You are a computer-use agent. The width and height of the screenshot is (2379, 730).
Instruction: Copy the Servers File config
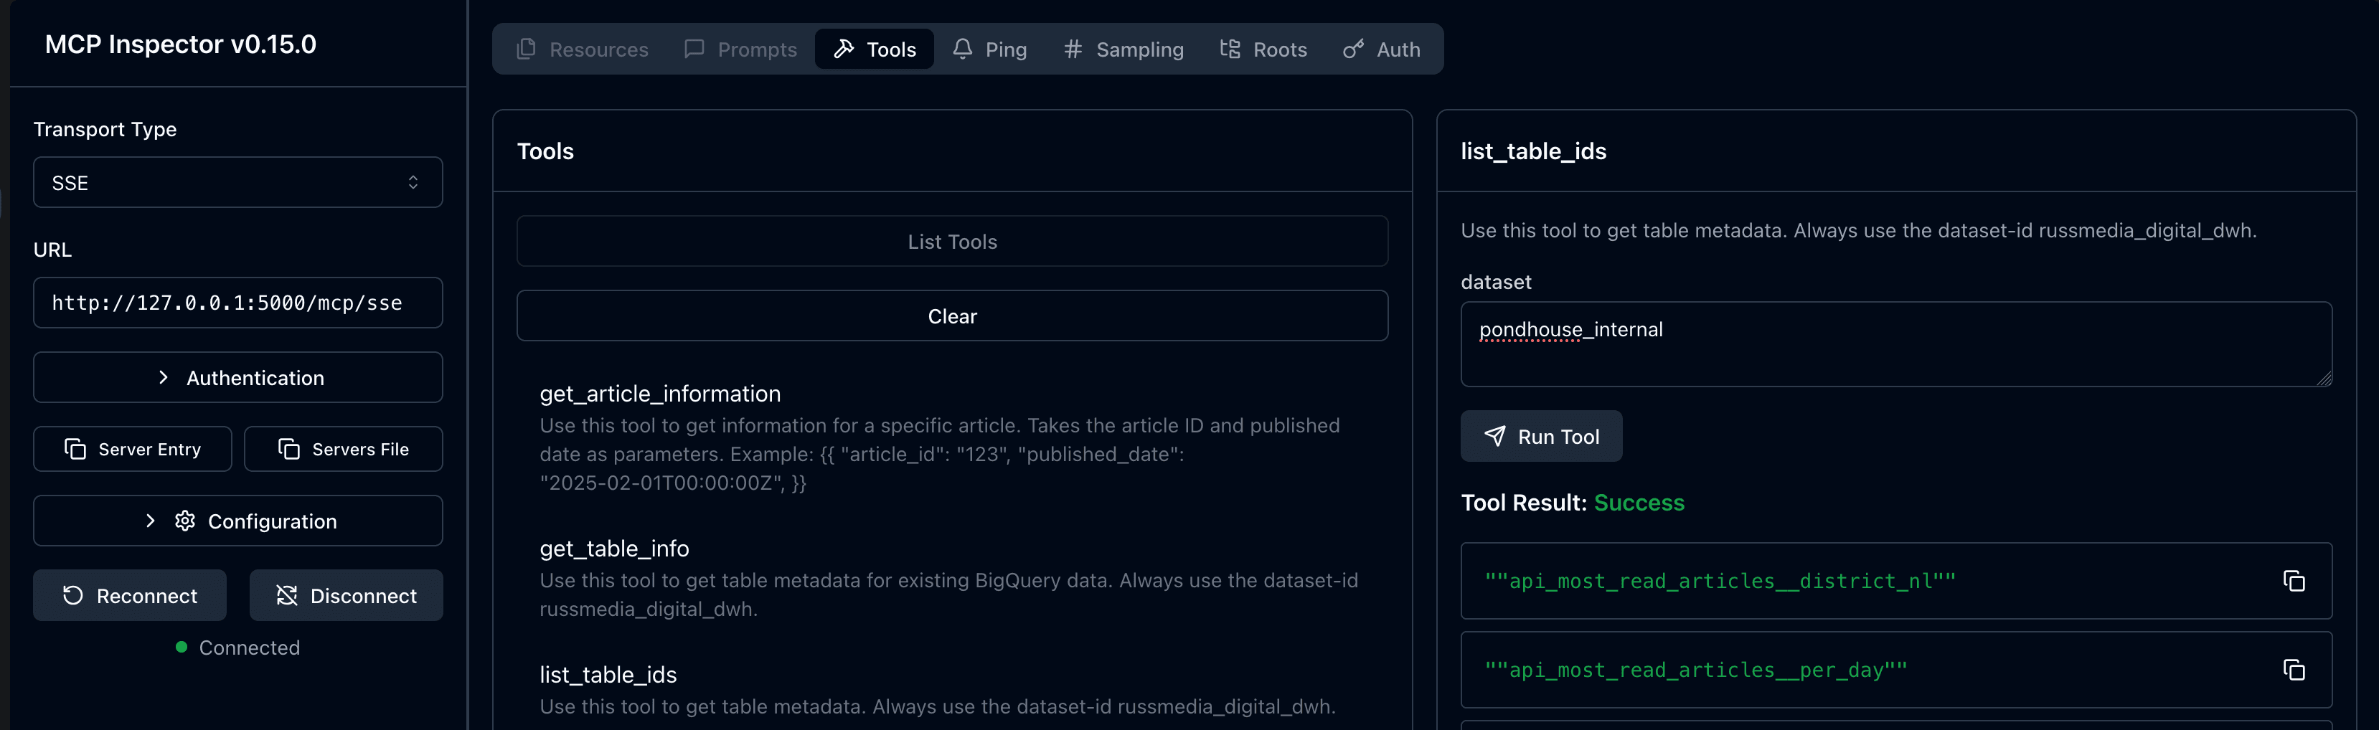[343, 448]
